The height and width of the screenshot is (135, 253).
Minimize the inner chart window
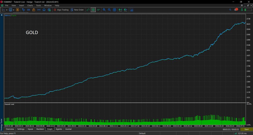245,6
